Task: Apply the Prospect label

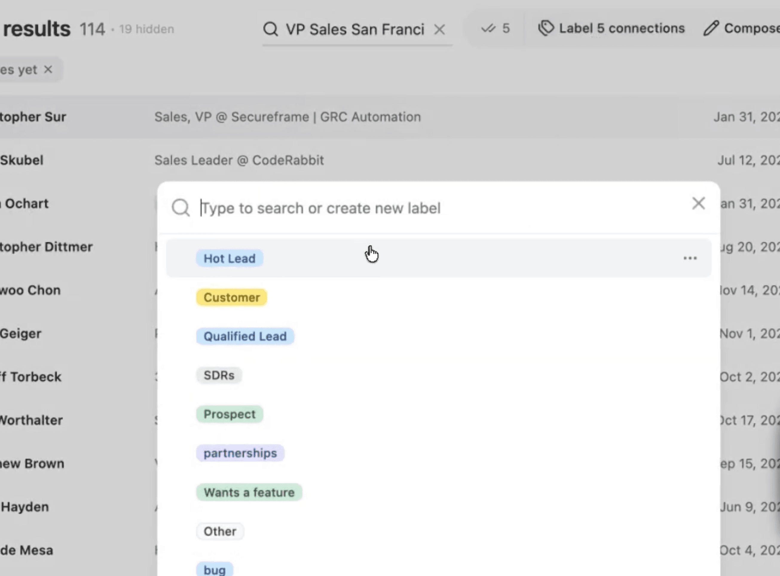Action: tap(229, 414)
